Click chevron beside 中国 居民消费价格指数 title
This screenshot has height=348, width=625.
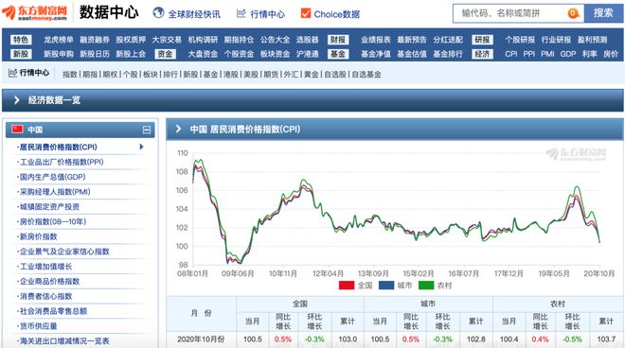[179, 129]
